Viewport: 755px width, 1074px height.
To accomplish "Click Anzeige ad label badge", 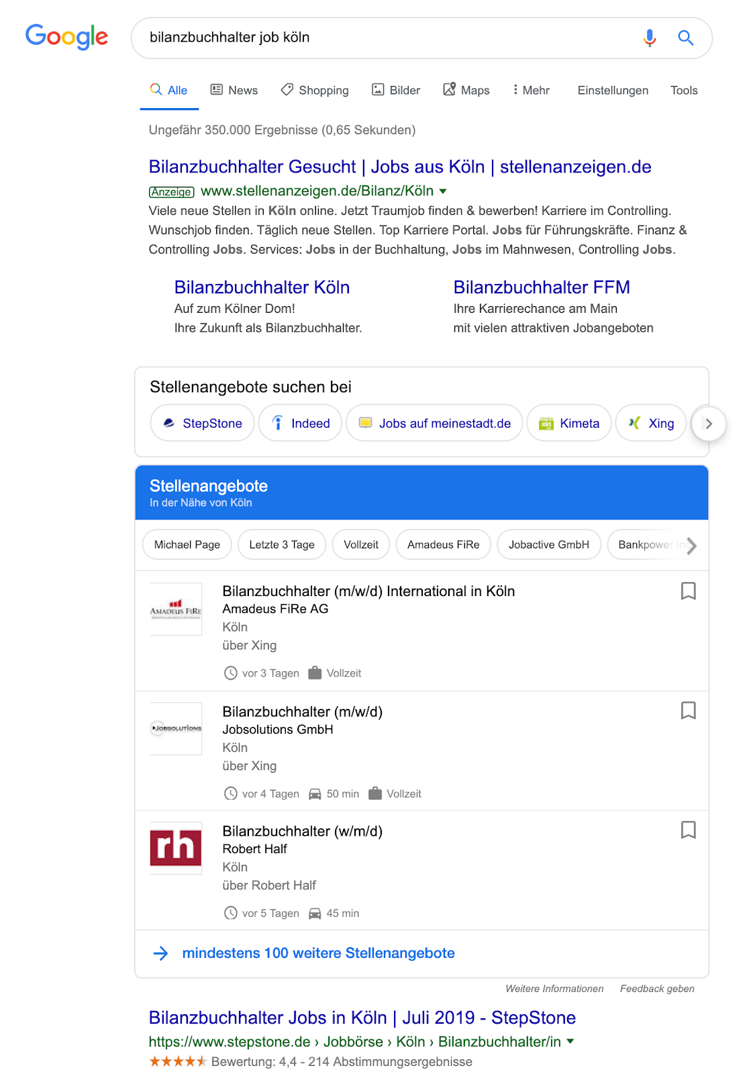I will click(171, 192).
